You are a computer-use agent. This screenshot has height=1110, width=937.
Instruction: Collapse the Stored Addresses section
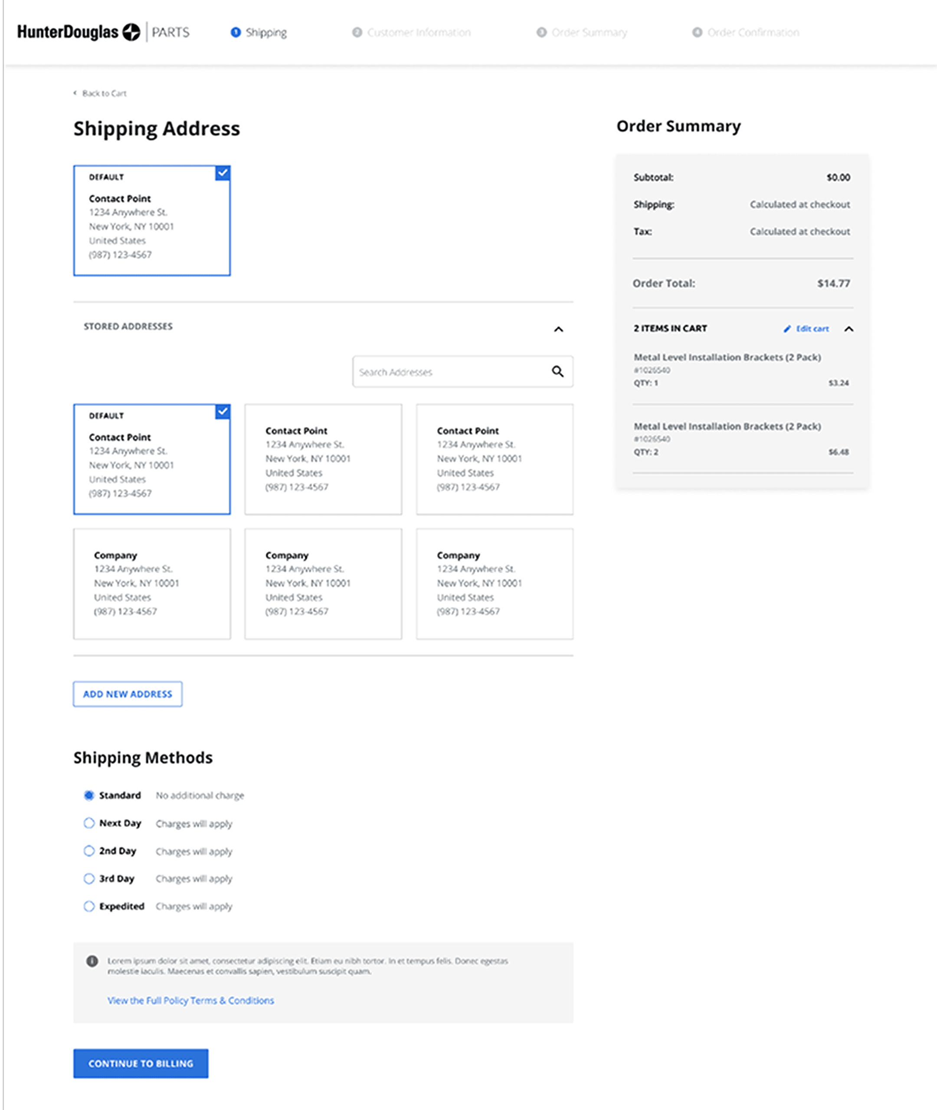click(558, 329)
